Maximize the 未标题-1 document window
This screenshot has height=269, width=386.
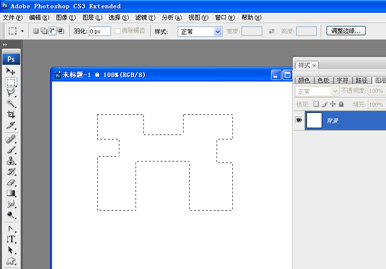(x=287, y=75)
